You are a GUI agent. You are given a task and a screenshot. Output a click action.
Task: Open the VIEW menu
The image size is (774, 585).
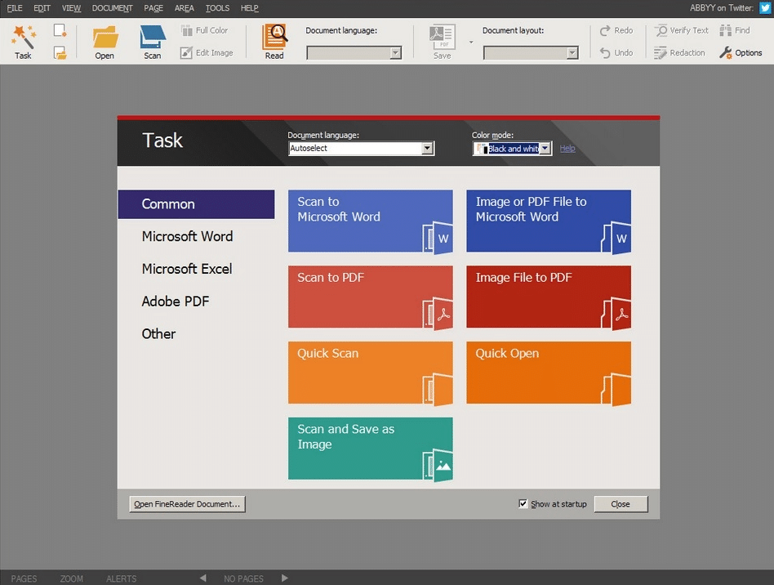click(x=72, y=8)
